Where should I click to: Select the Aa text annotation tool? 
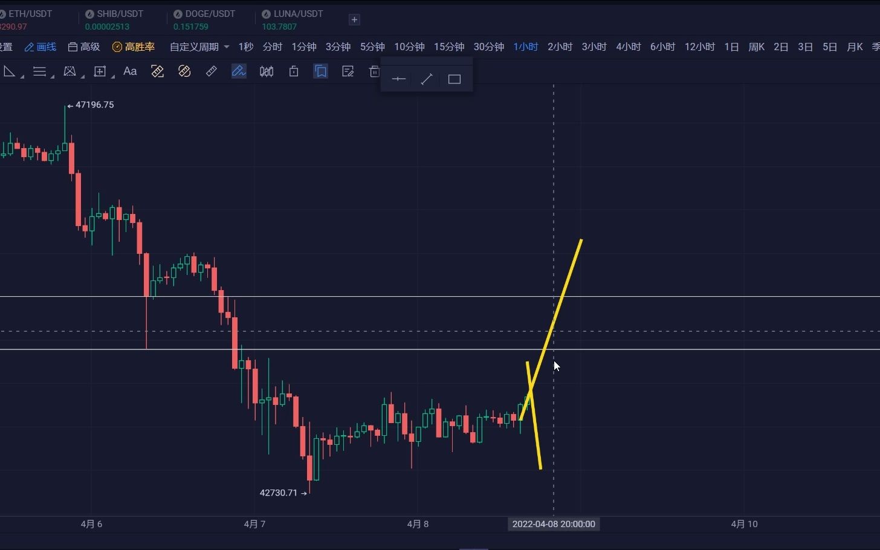coord(130,71)
